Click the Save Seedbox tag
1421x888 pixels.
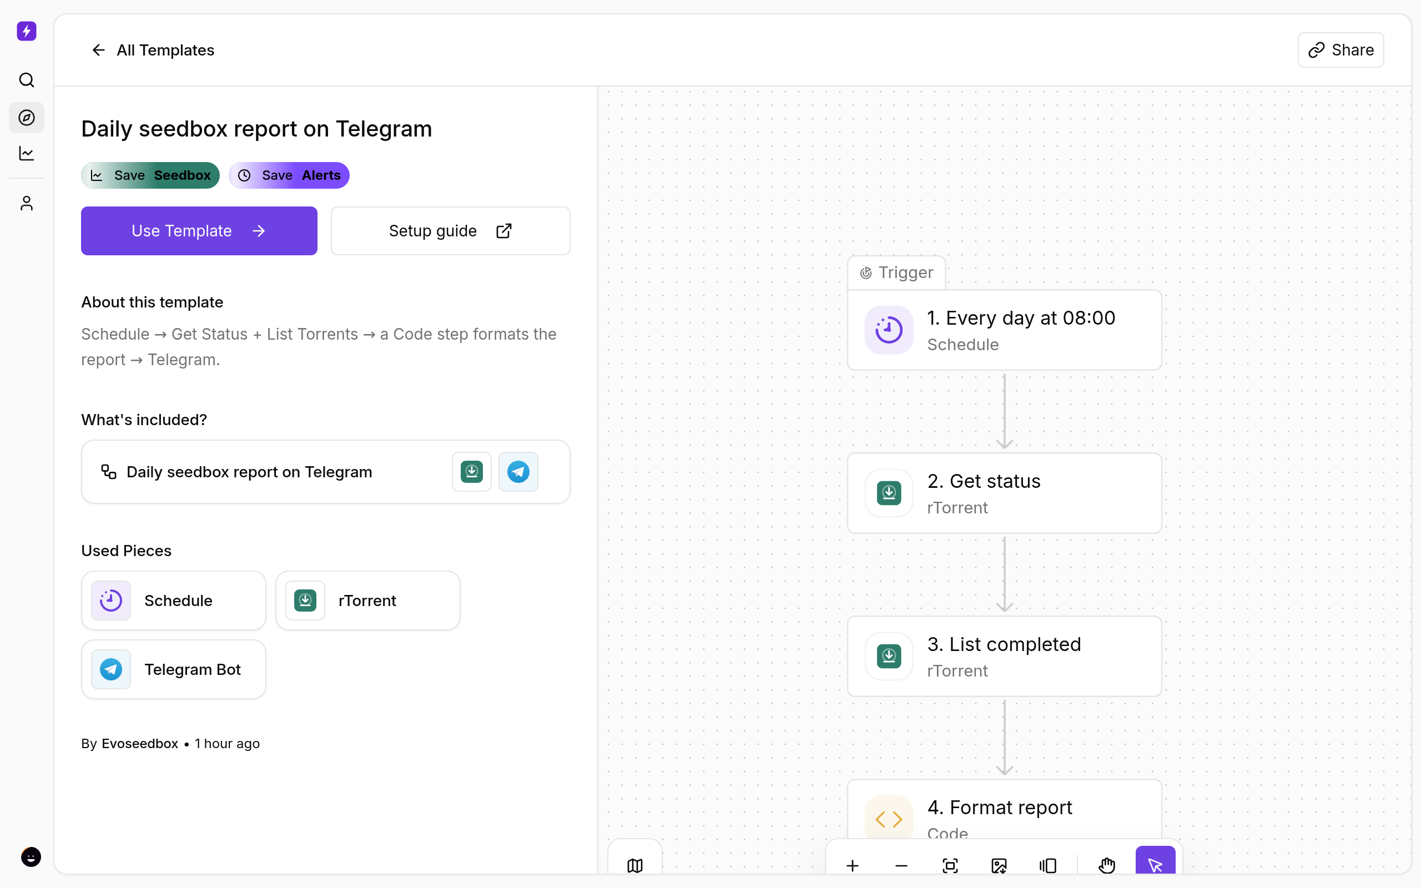[x=150, y=175]
